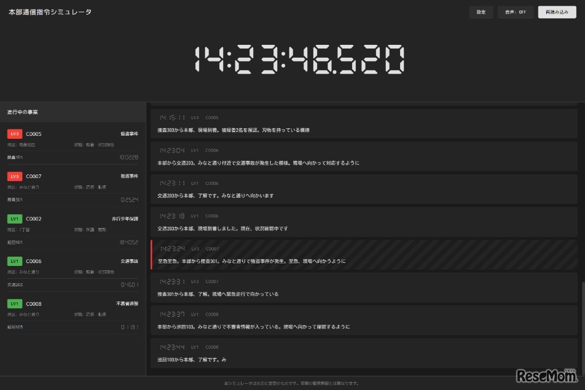Toggle the 音声: OFF audio switch
Viewport: 585px width, 390px height.
coord(515,12)
